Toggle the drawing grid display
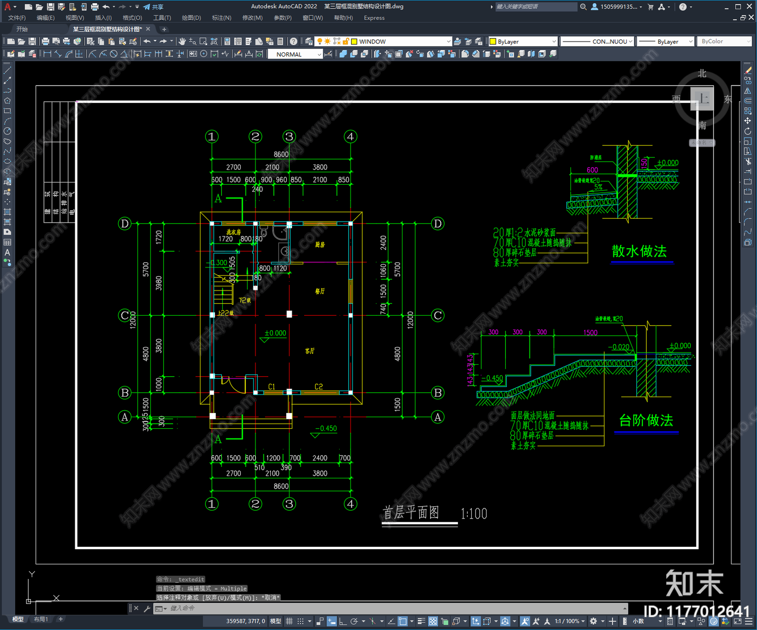The height and width of the screenshot is (630, 757). tap(289, 621)
